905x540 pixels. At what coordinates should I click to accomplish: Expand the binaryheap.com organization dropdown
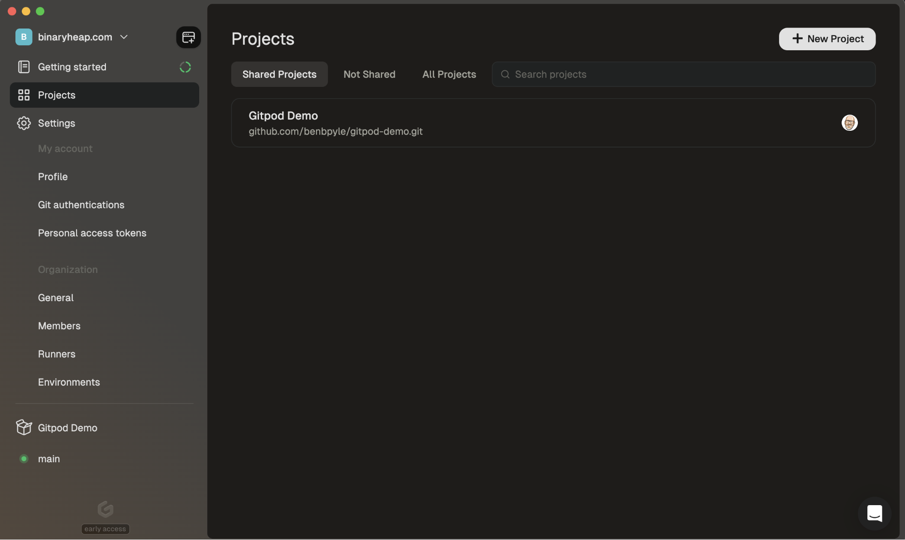(124, 37)
